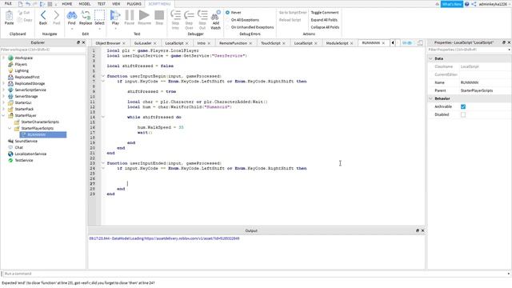Viewport: 512px width, 288px height.
Task: Click the Step Into debugger icon
Action: (x=175, y=15)
